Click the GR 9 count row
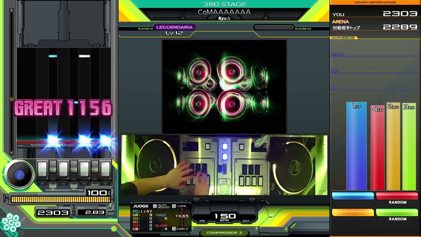Screen dimensions: 421x237 (x=142, y=215)
